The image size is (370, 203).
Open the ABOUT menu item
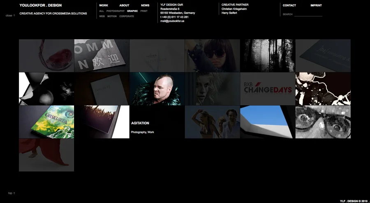(124, 6)
